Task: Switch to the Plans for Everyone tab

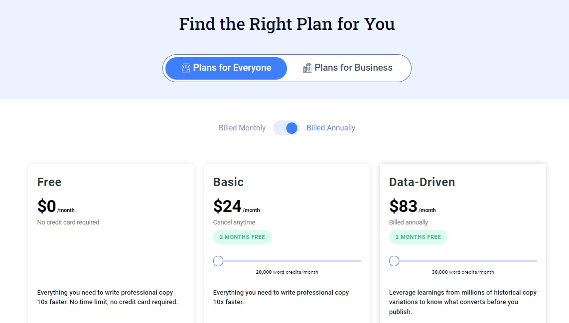Action: 226,68
